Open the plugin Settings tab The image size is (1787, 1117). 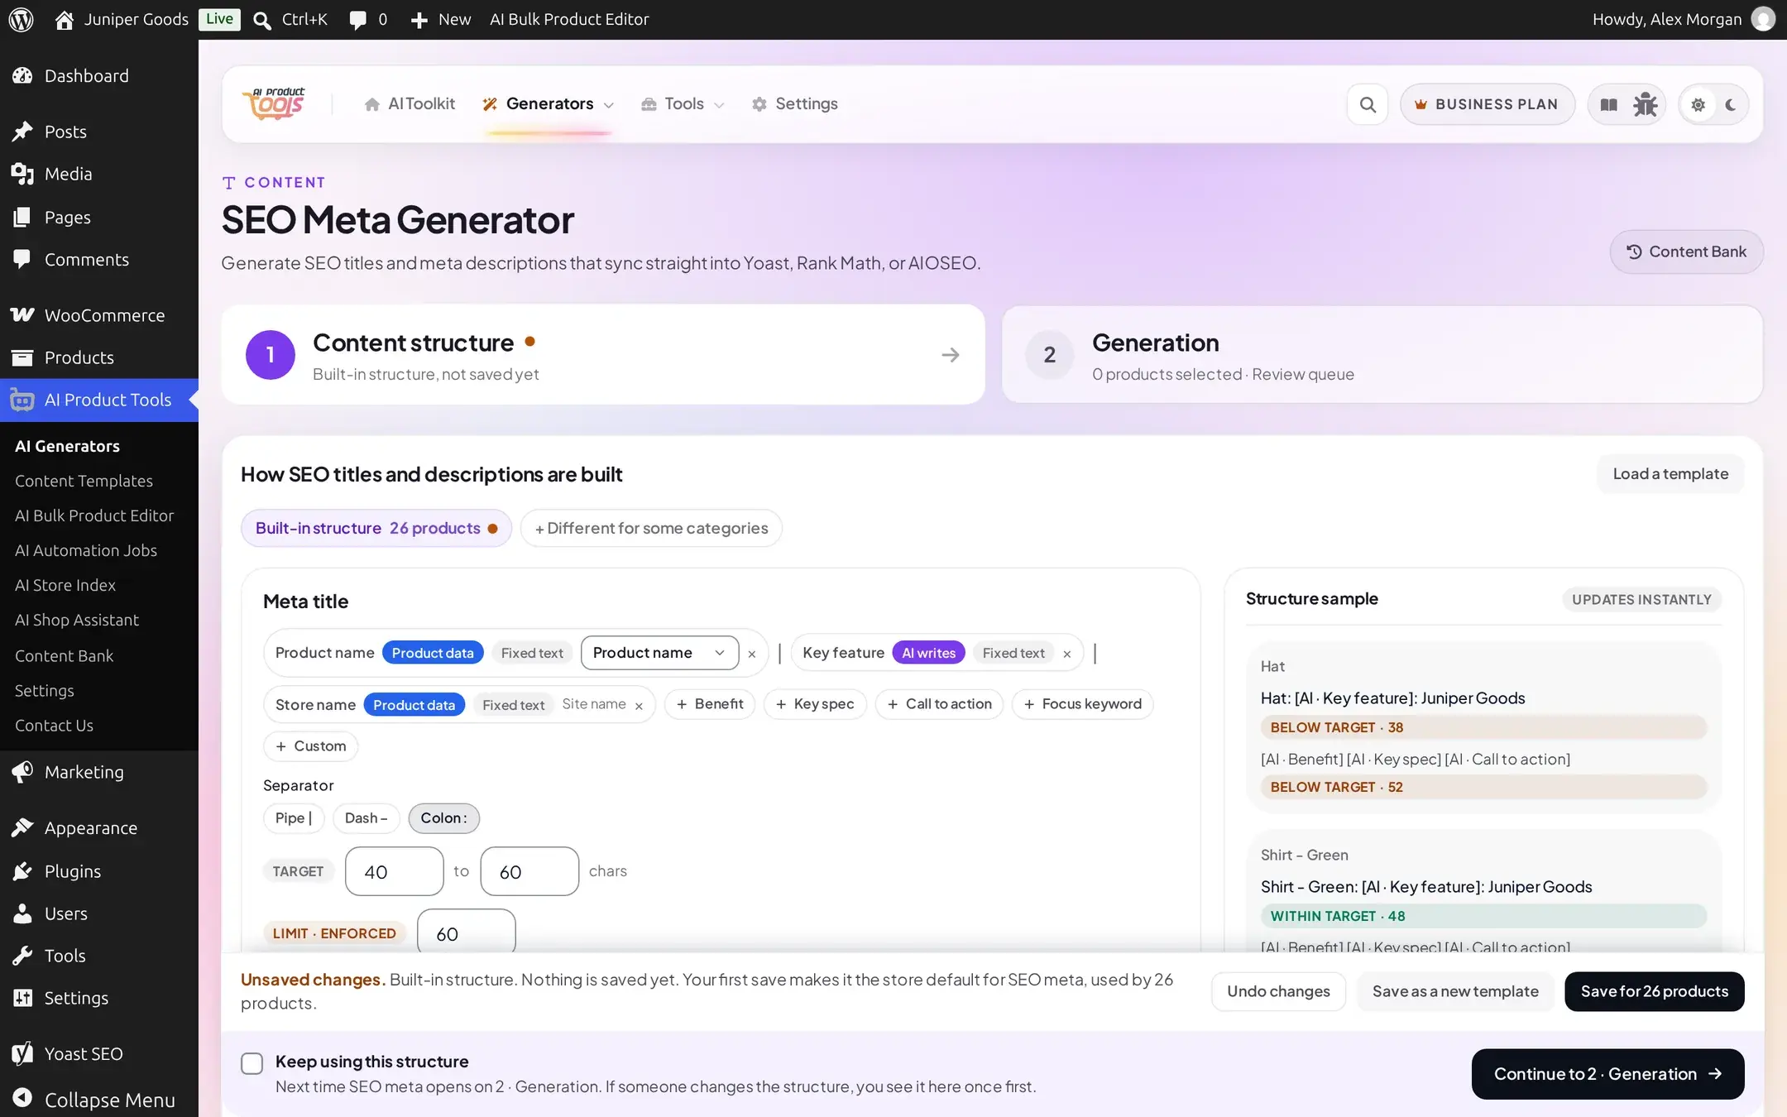click(x=794, y=104)
